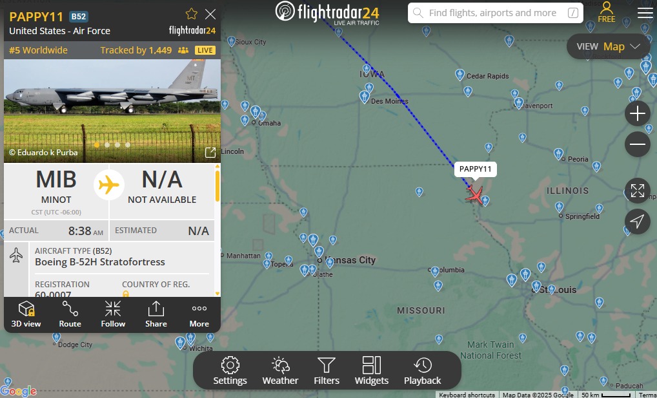Add PAPPY11 to favorites with the star
Screen dimensions: 657x398
click(x=192, y=14)
